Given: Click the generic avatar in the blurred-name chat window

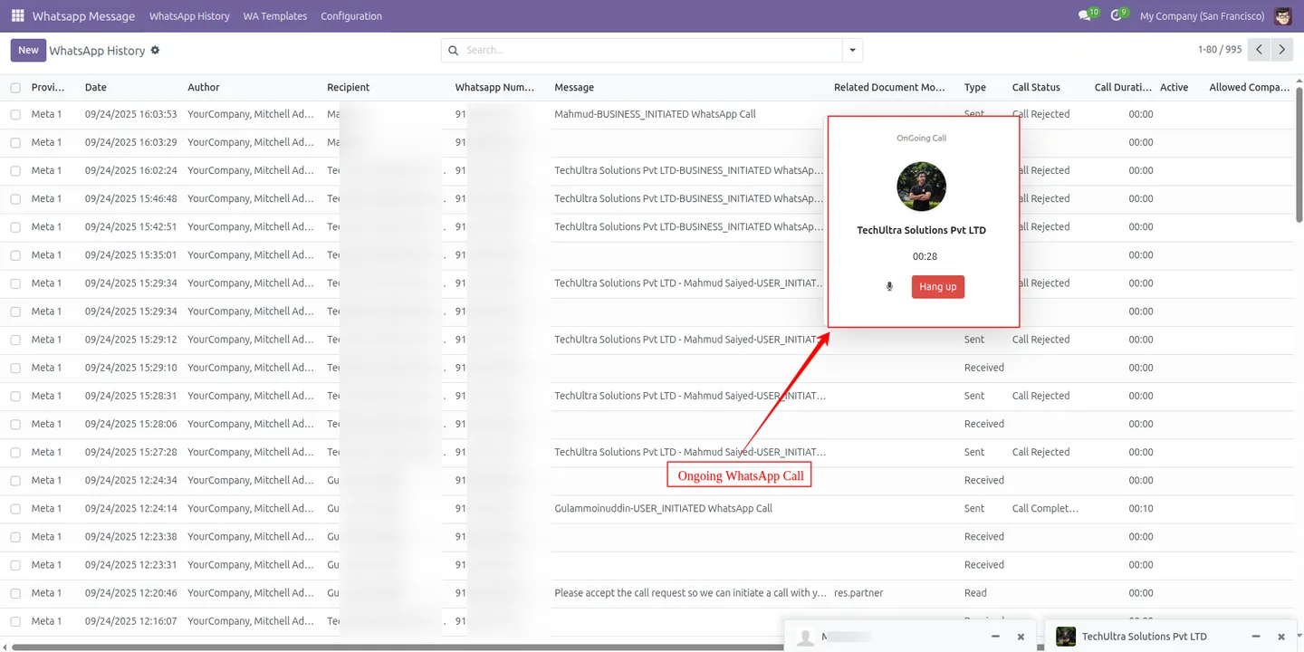Looking at the screenshot, I should (x=805, y=638).
